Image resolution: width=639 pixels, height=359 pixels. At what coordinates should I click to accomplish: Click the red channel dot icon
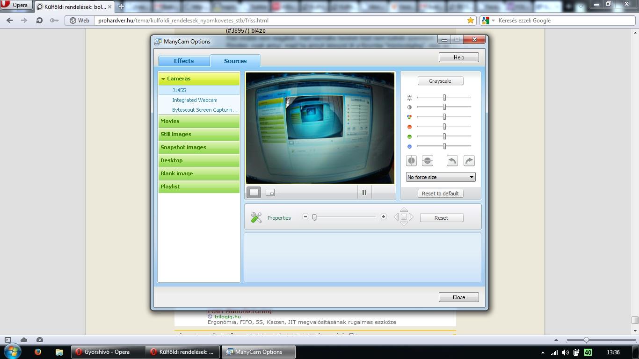409,127
